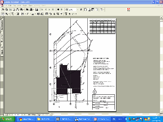The height and width of the screenshot is (122, 163).
Task: Select the Hand tool
Action: [x=3, y=14]
